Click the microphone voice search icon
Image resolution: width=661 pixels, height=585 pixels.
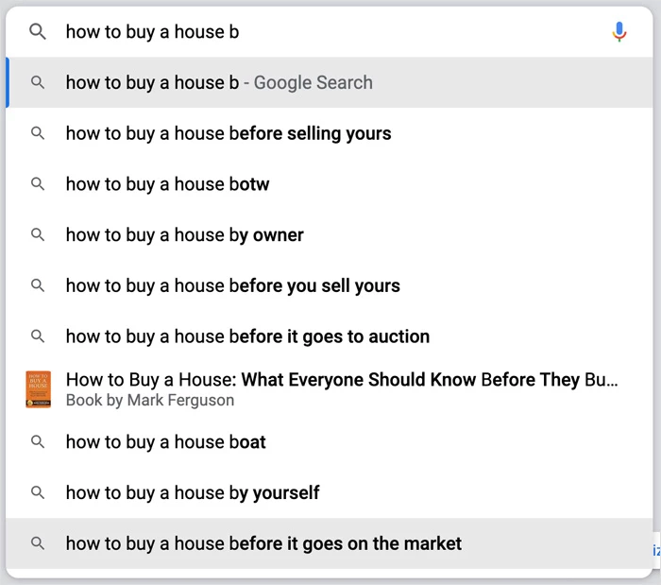[619, 32]
